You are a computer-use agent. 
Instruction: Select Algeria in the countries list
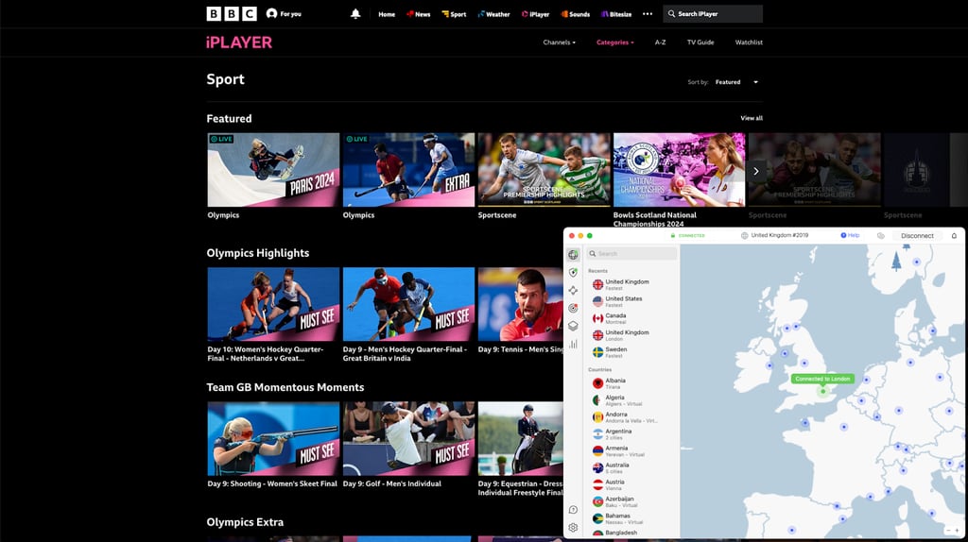coord(631,400)
